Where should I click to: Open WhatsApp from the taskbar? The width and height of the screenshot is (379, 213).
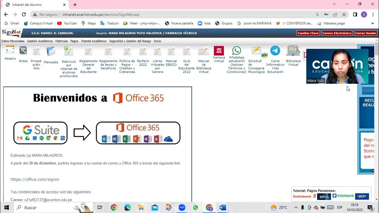[195, 208]
